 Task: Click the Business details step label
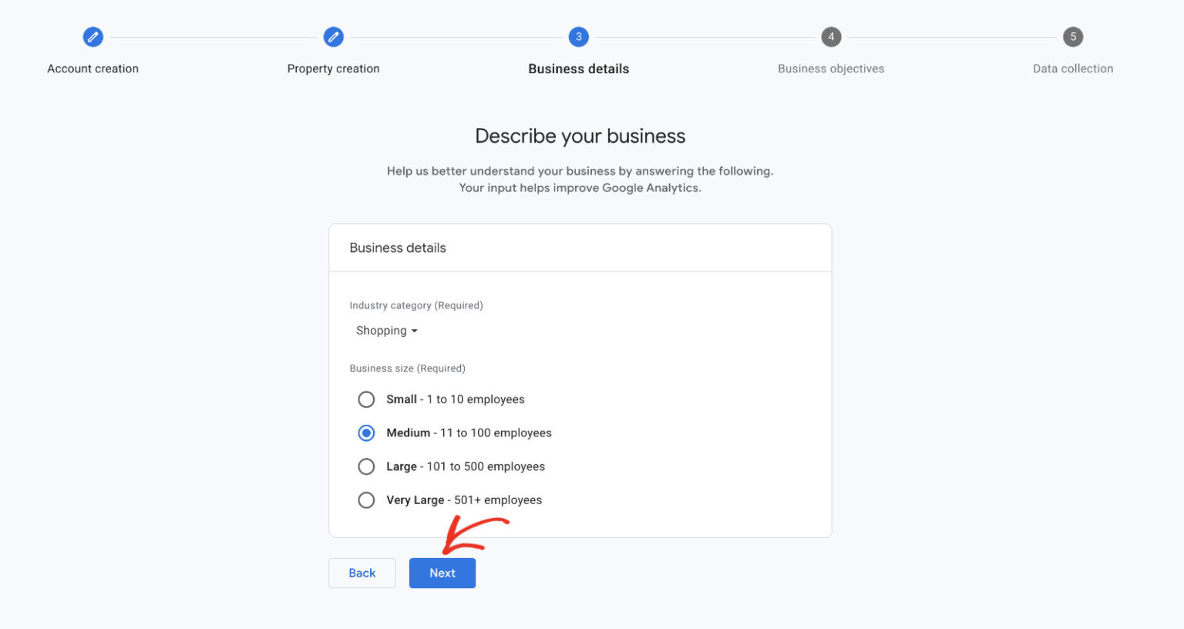(578, 68)
